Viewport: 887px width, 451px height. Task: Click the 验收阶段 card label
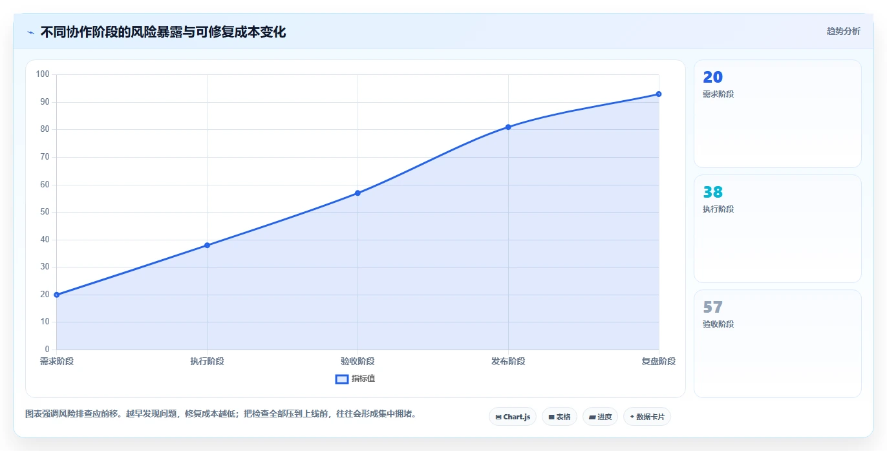[718, 324]
